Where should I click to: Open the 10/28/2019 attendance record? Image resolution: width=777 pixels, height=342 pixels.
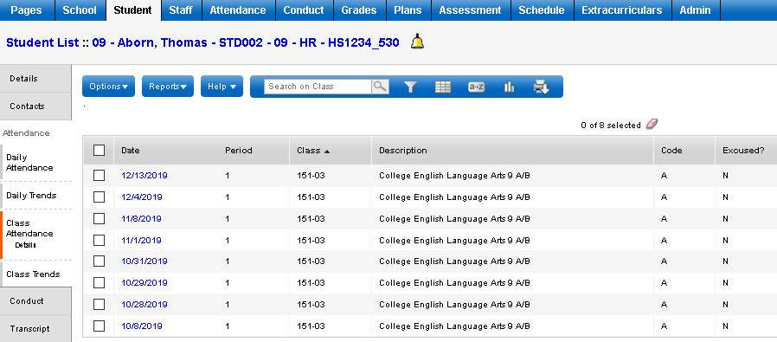[144, 304]
